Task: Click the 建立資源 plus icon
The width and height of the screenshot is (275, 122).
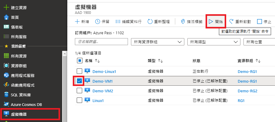Action: (6, 7)
